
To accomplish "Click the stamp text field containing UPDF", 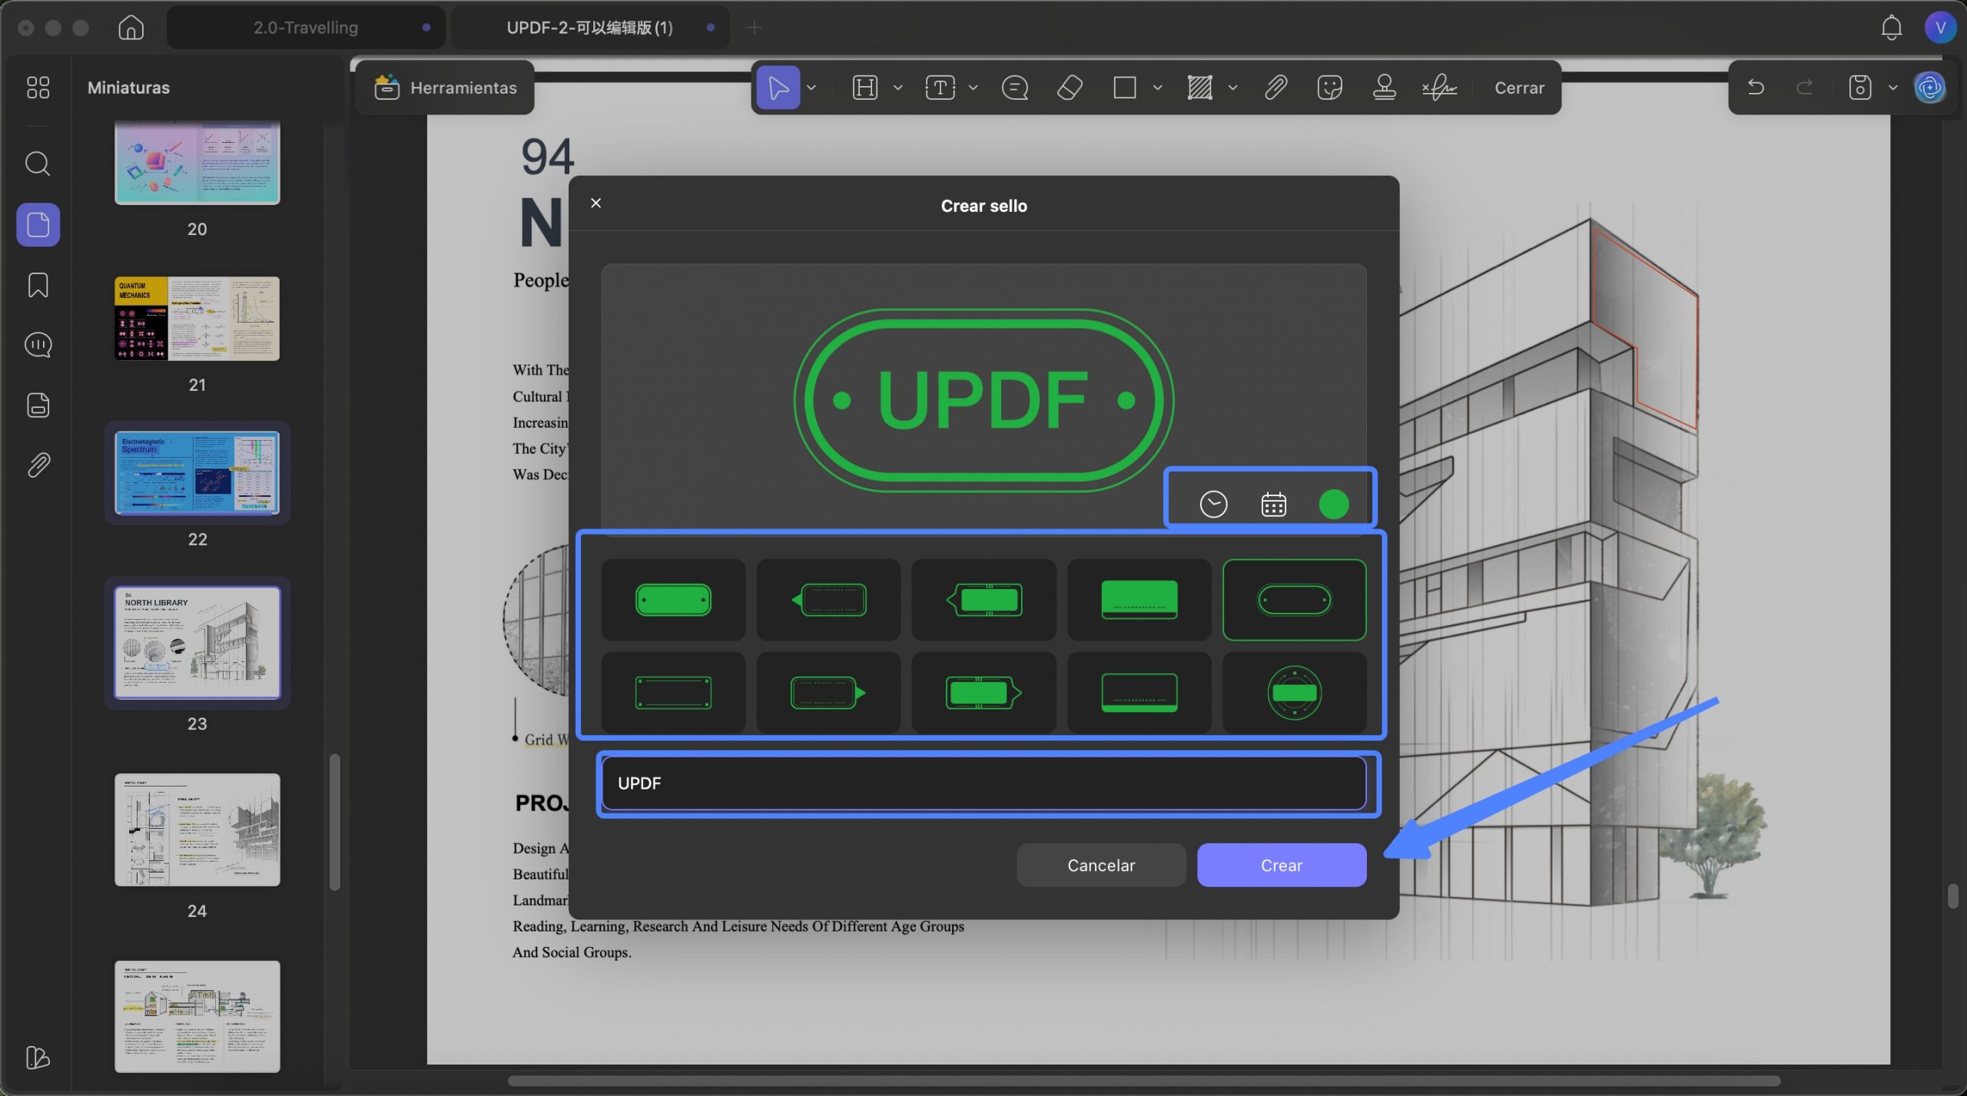I will click(983, 783).
